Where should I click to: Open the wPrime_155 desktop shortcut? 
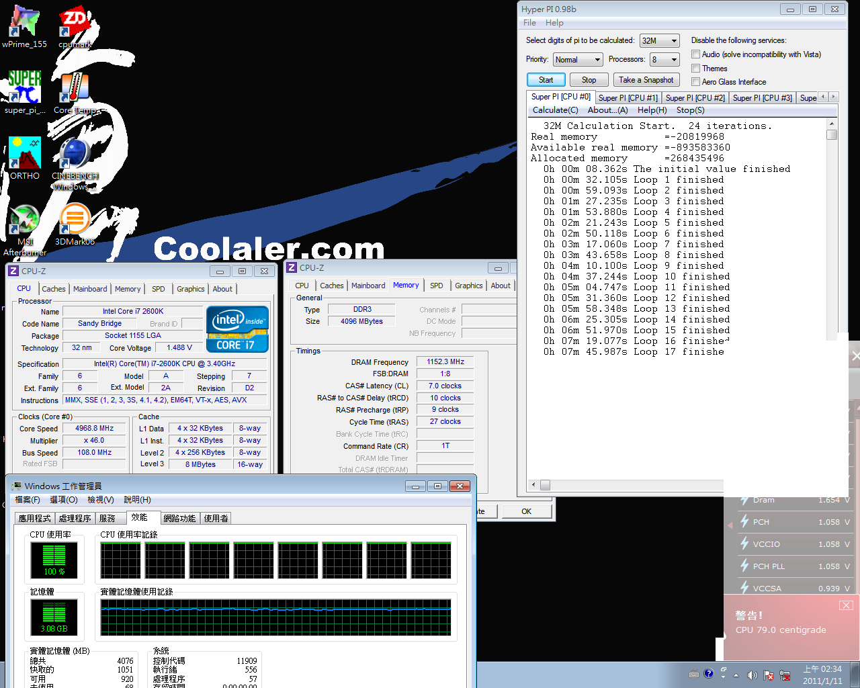click(x=24, y=27)
